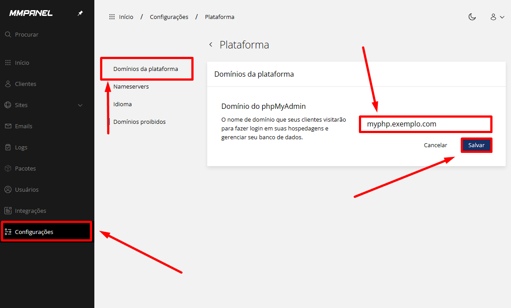Toggle dark mode moon icon

(x=472, y=17)
